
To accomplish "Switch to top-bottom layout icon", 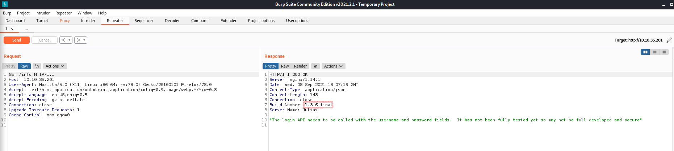I will pyautogui.click(x=654, y=52).
